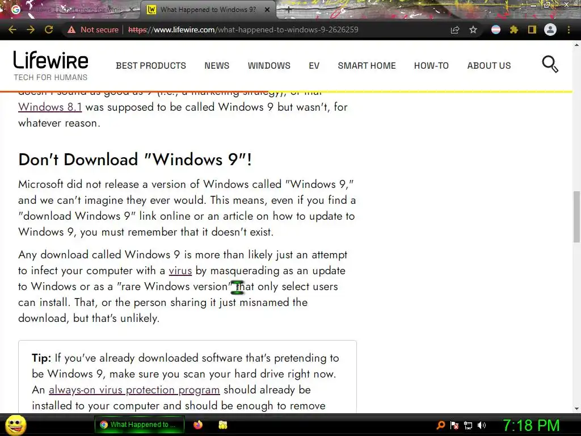Bookmark this page with the star
581x436 pixels.
tap(473, 30)
